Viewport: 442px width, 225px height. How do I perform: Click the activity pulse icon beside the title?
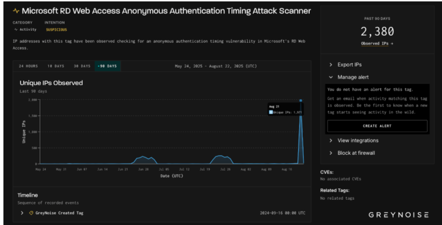pos(16,11)
